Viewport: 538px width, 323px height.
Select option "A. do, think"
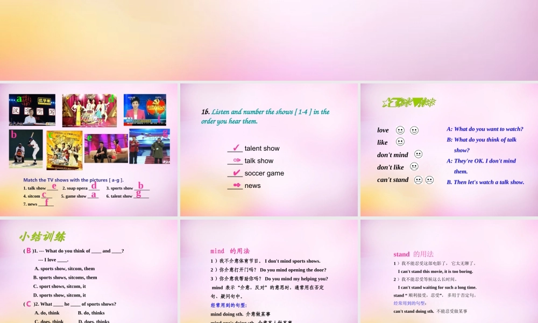[x=47, y=313]
